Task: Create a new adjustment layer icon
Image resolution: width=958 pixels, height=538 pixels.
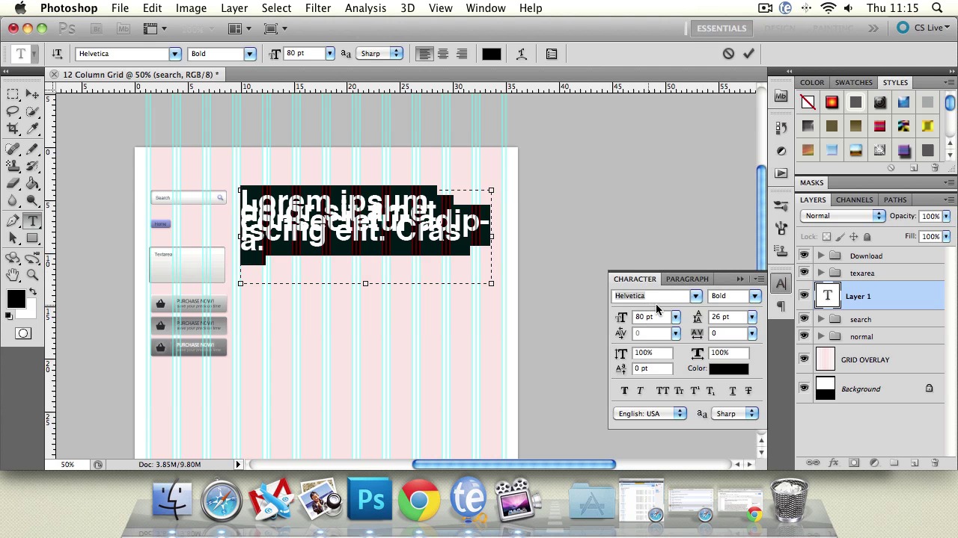Action: pyautogui.click(x=874, y=463)
